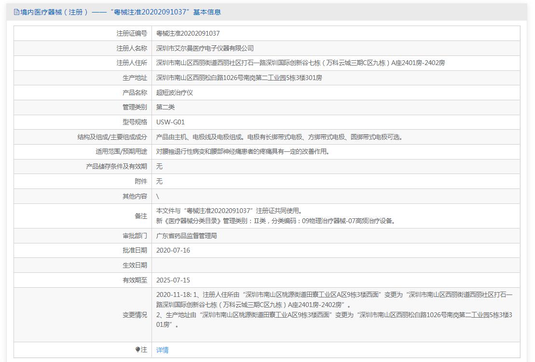Image resolution: width=535 pixels, height=362 pixels.
Task: Click the 生产地址 production address value
Action: [239, 78]
